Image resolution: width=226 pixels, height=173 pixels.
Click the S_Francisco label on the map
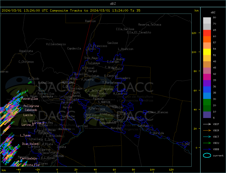point(99,46)
